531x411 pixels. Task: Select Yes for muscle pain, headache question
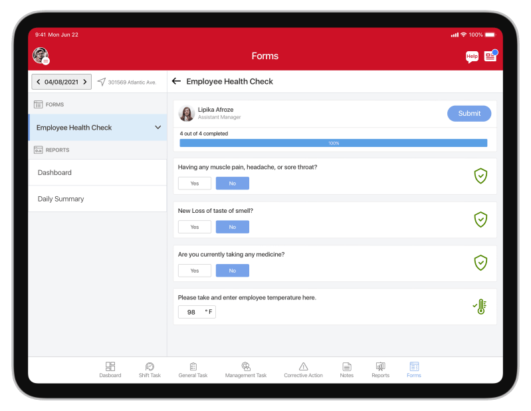[x=195, y=184]
